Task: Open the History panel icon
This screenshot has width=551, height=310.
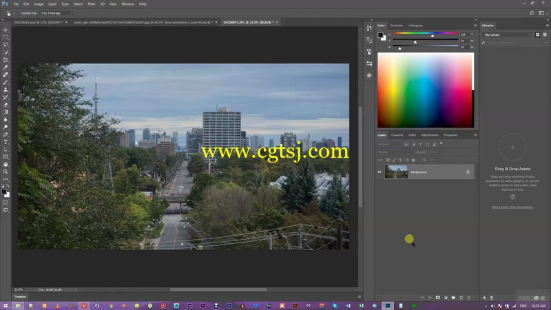Action: 369,28
